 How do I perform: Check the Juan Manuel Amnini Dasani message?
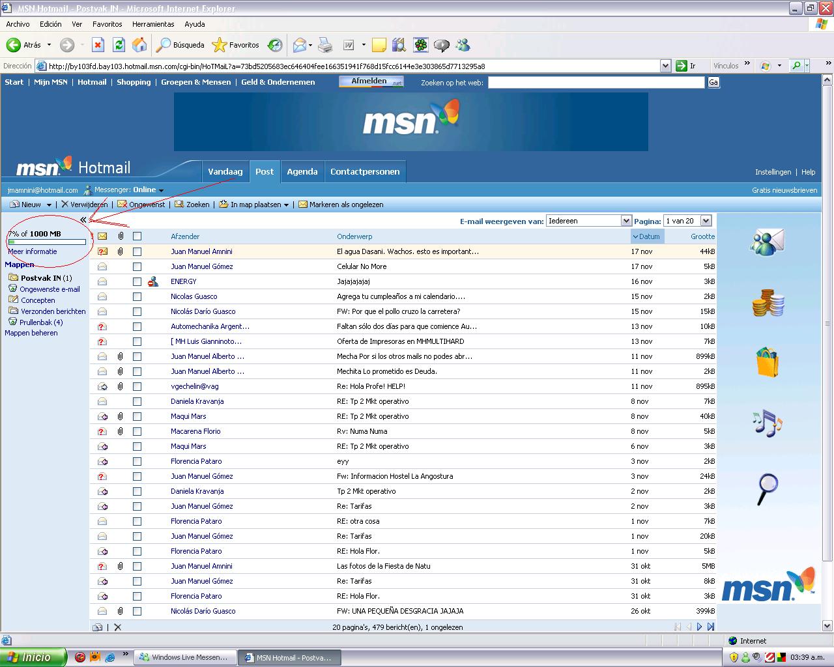[x=137, y=251]
